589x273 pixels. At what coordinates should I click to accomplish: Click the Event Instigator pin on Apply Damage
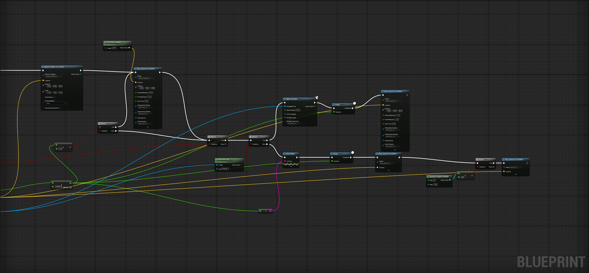tap(285, 114)
